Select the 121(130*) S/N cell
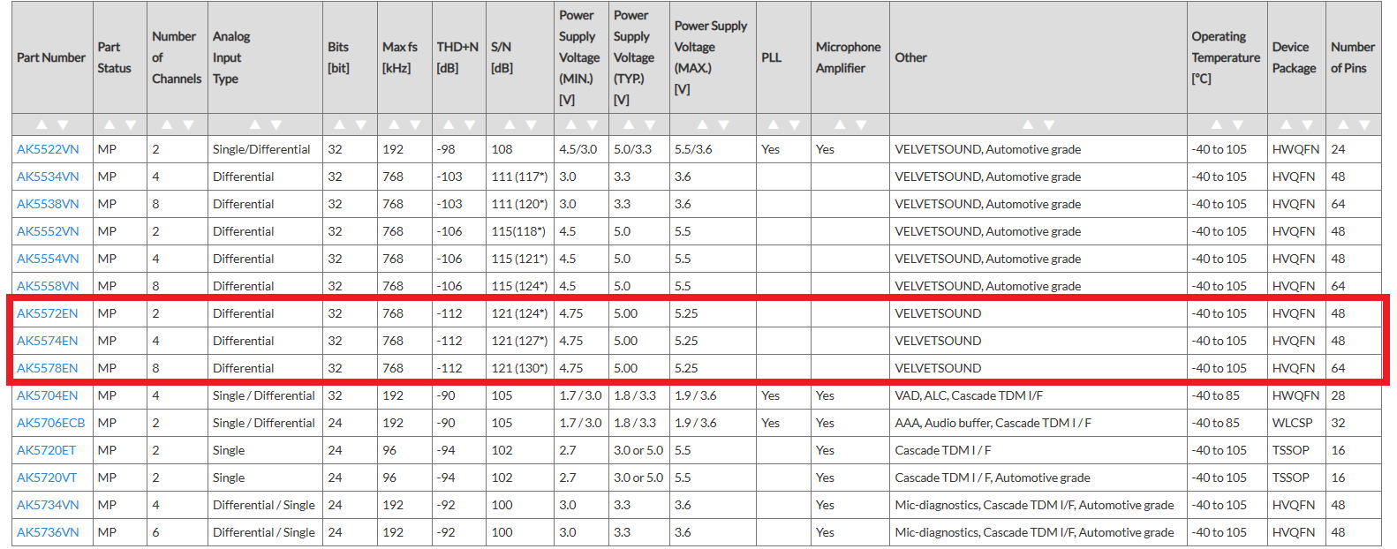The height and width of the screenshot is (549, 1397). (519, 368)
